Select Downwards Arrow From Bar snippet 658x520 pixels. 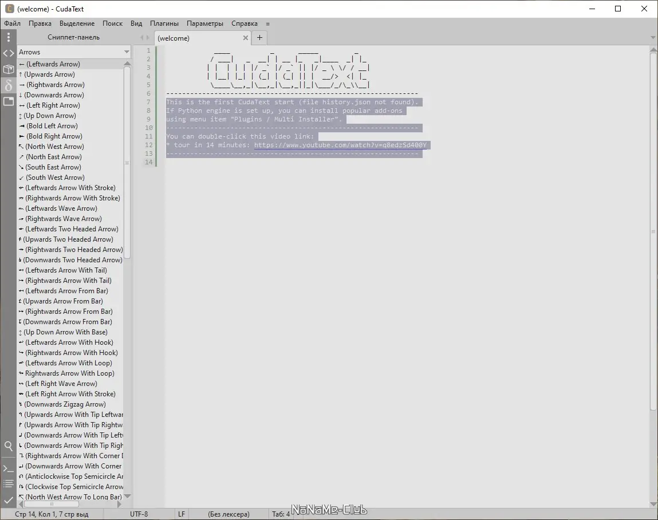[70, 322]
